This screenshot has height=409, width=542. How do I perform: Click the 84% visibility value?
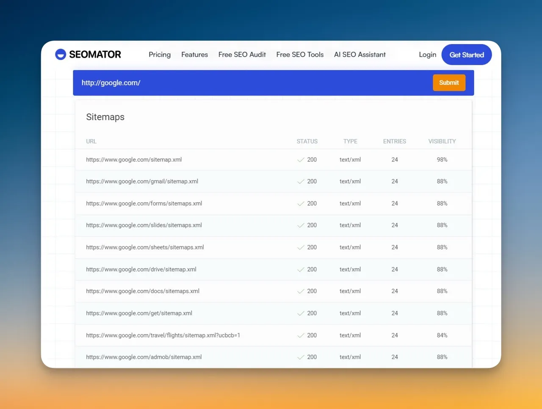[x=442, y=335]
